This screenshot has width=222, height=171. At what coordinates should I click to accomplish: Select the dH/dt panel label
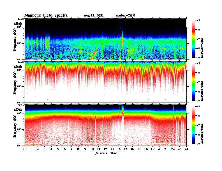point(18,23)
